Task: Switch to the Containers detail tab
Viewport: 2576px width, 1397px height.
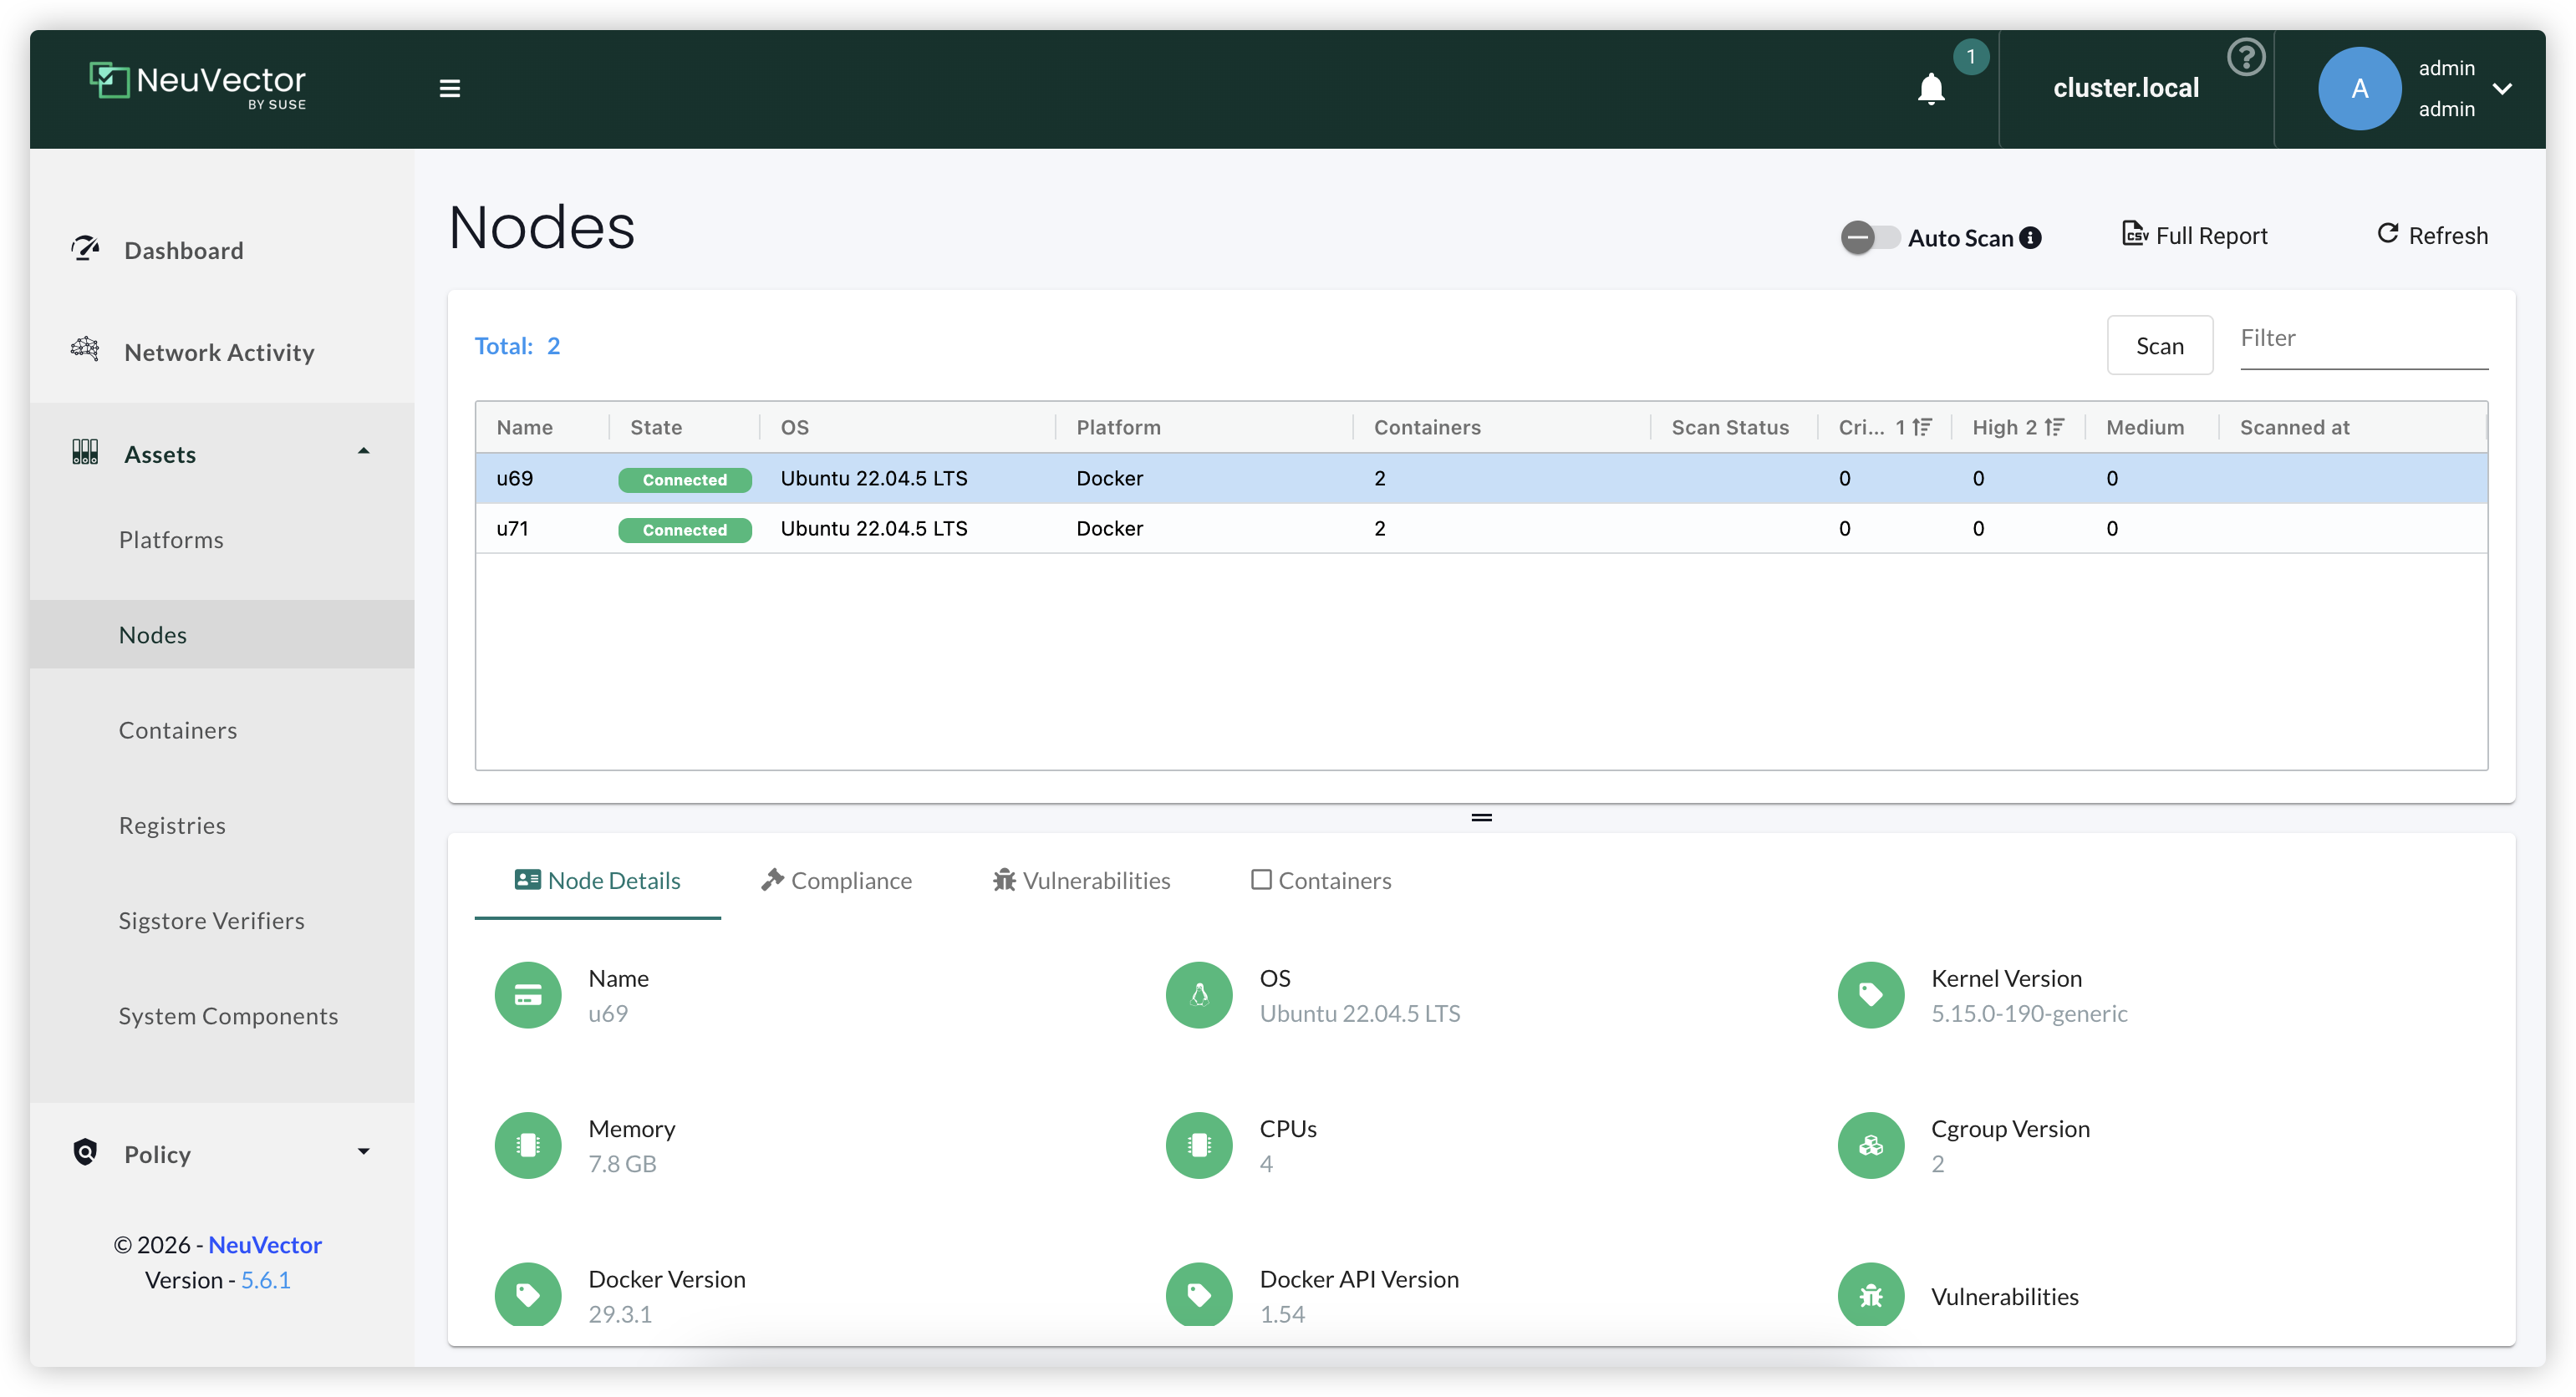Action: point(1321,880)
